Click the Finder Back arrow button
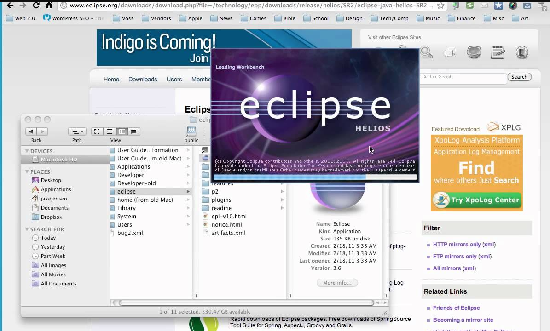Screen dimensions: 550x331 coord(31,131)
